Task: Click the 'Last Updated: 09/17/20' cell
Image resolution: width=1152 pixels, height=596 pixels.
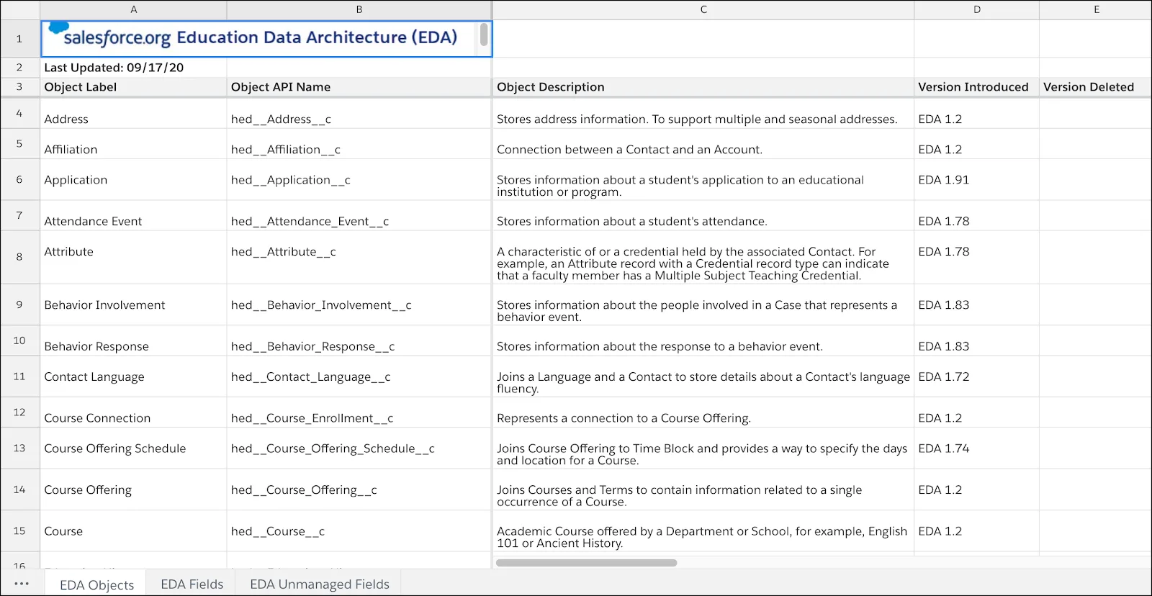Action: coord(133,68)
